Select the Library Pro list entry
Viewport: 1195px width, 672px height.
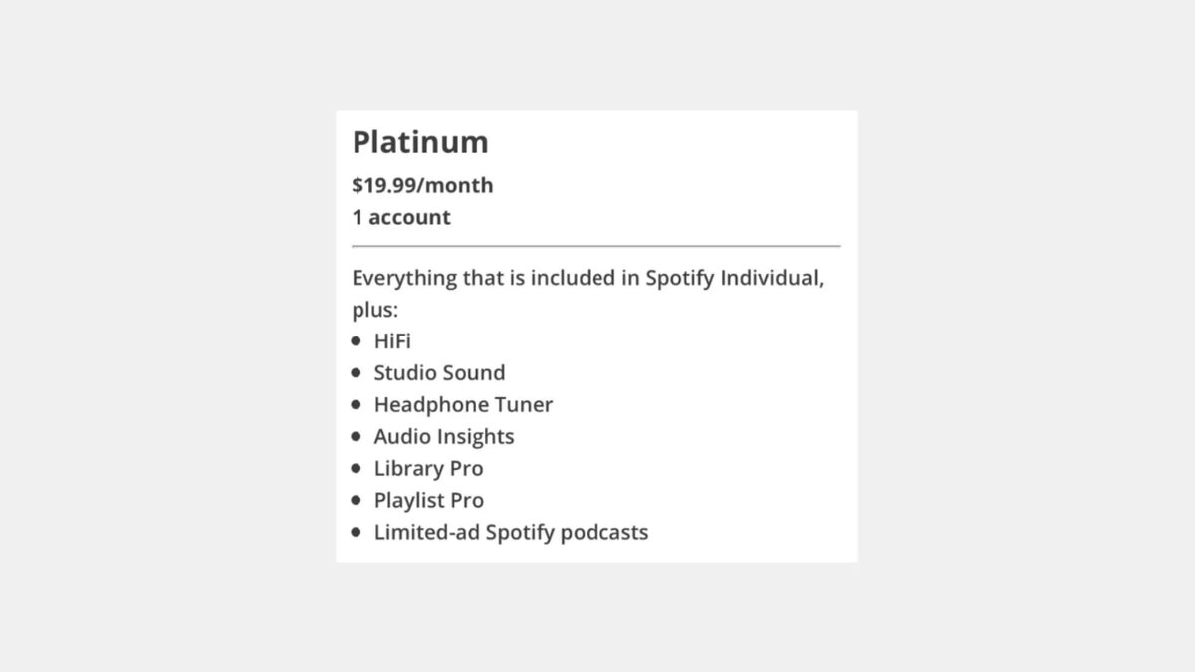pyautogui.click(x=428, y=468)
